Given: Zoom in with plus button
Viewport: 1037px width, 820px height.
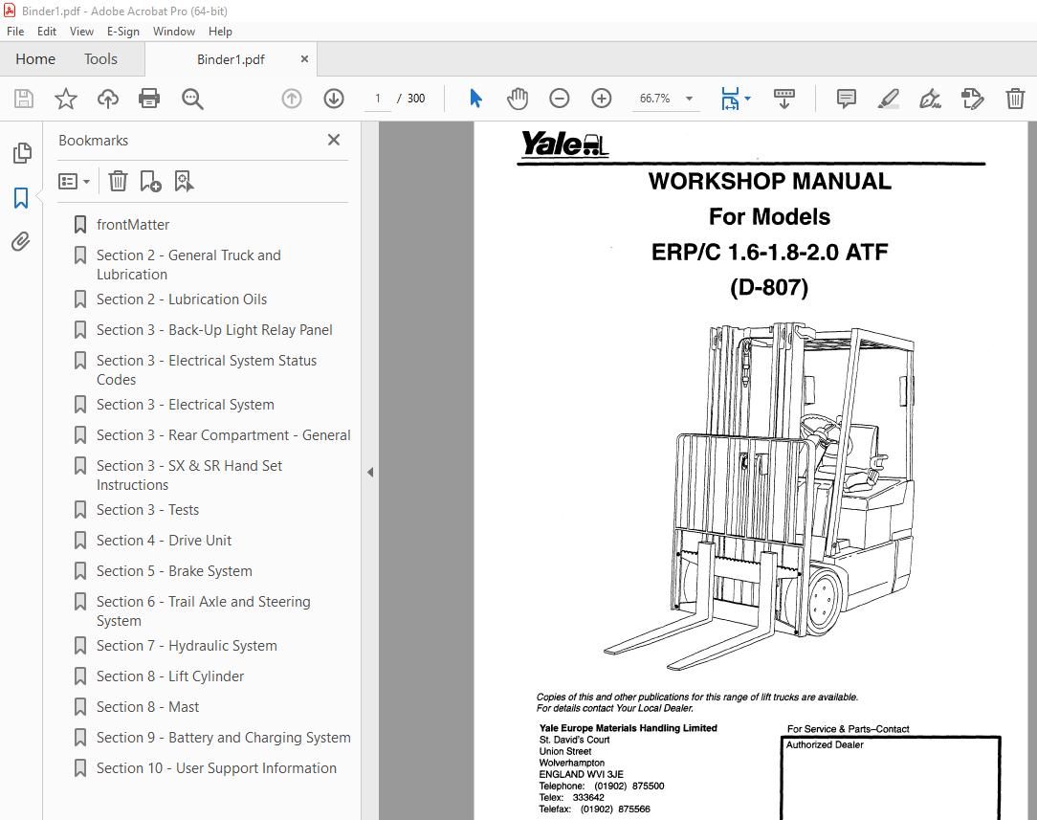Looking at the screenshot, I should point(601,99).
